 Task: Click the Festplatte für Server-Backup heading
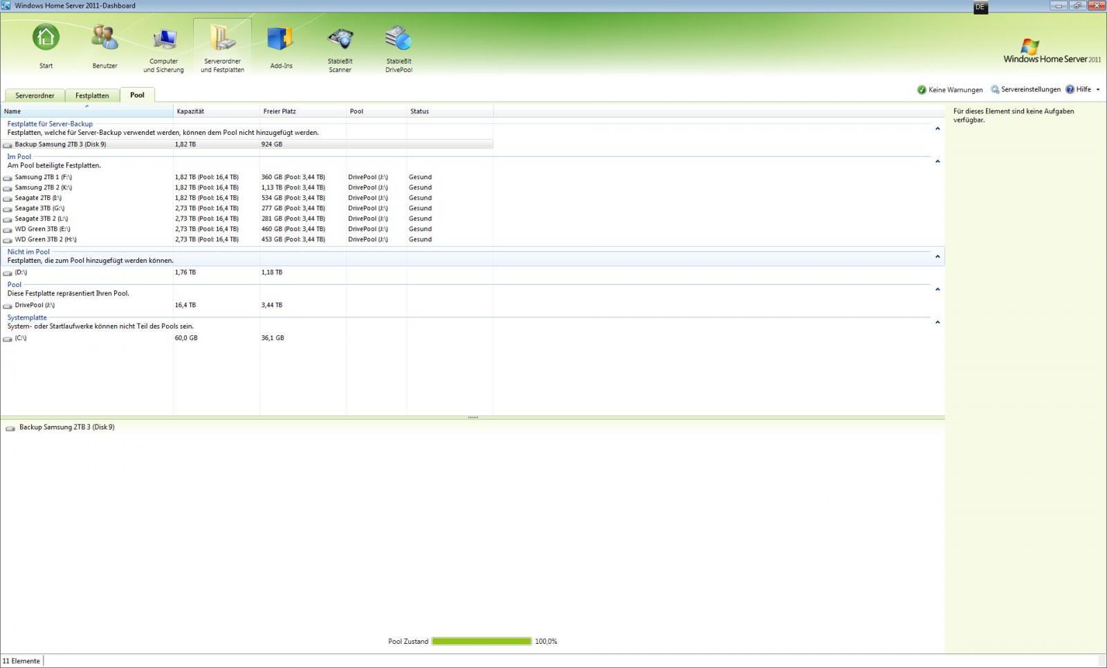pos(50,124)
